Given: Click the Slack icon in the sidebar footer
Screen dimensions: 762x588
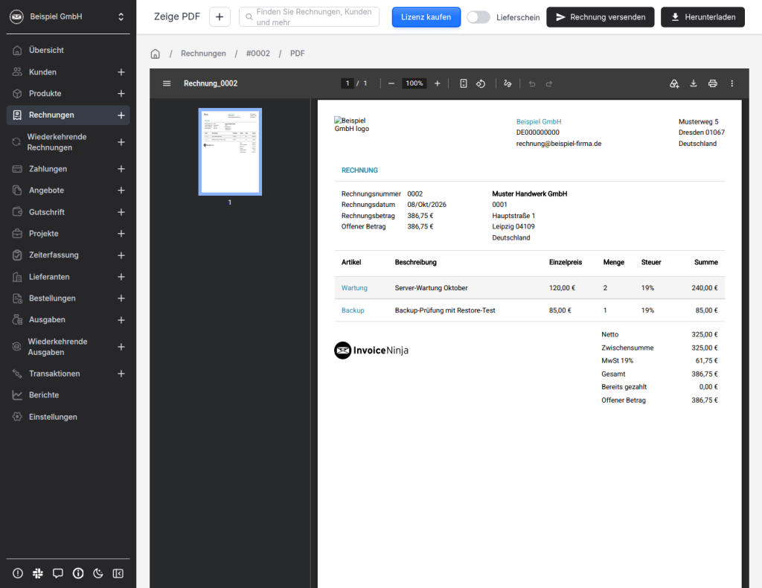Looking at the screenshot, I should click(x=38, y=573).
